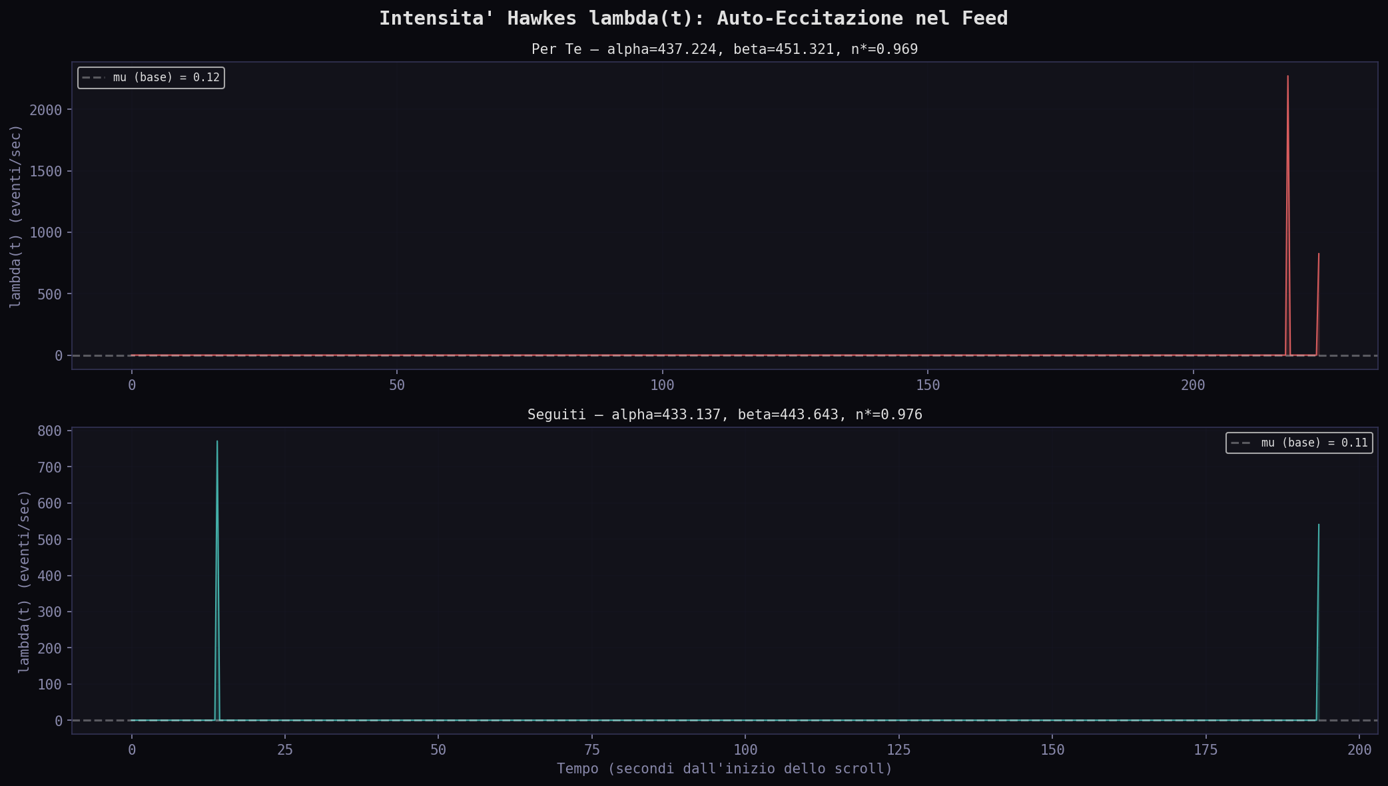Click the x-axis label 'Tempo (secondi dall'inizio dello scroll)'
The image size is (1388, 786).
(725, 769)
